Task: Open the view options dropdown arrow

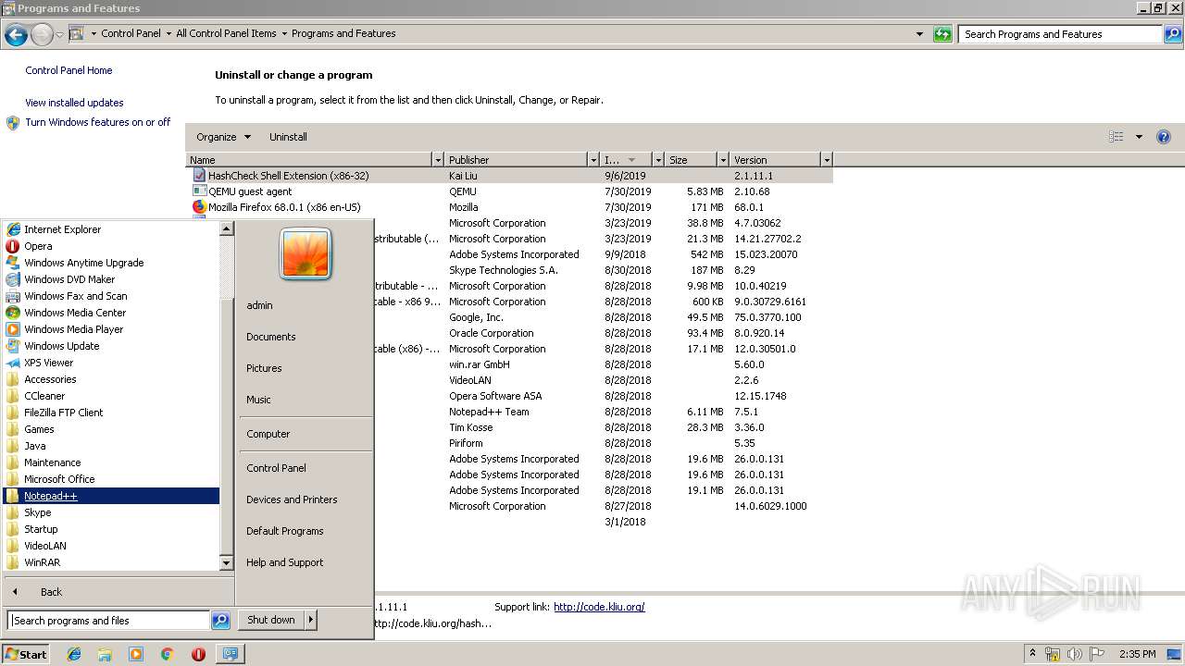Action: (x=1139, y=137)
